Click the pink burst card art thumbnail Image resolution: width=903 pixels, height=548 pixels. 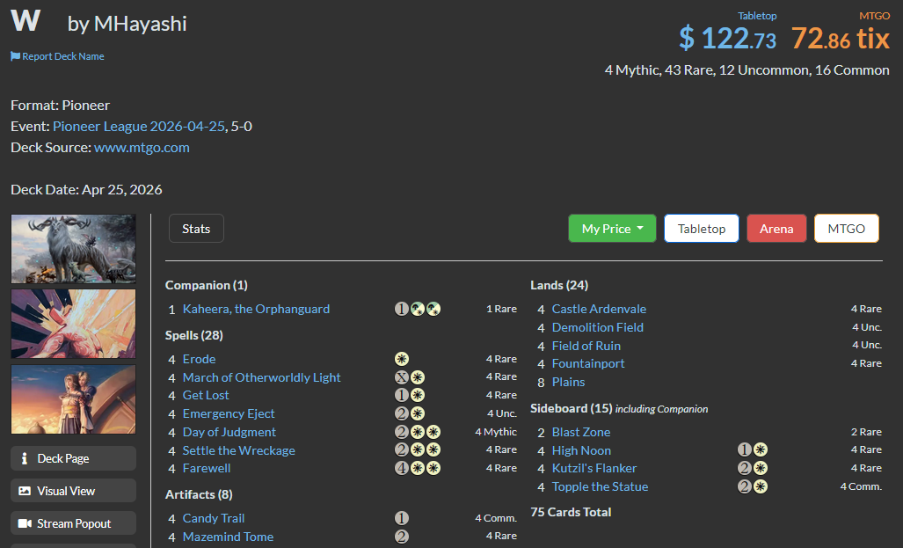[73, 324]
